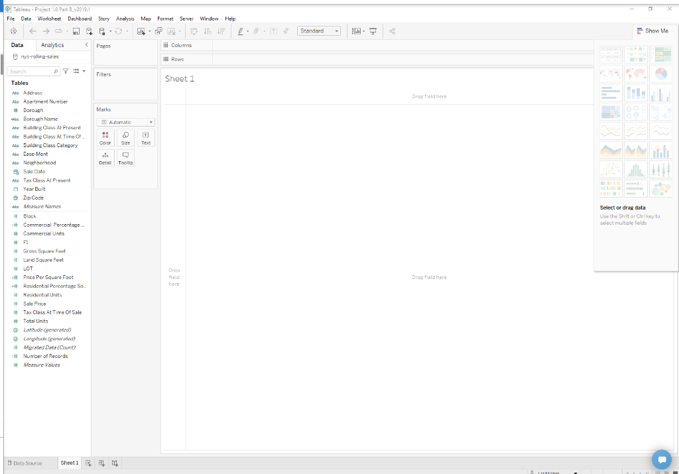This screenshot has width=679, height=474.
Task: Click the Search fields input box
Action: 33,72
